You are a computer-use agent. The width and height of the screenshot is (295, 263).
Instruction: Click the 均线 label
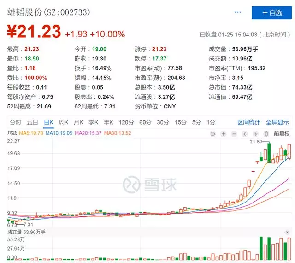(12, 133)
